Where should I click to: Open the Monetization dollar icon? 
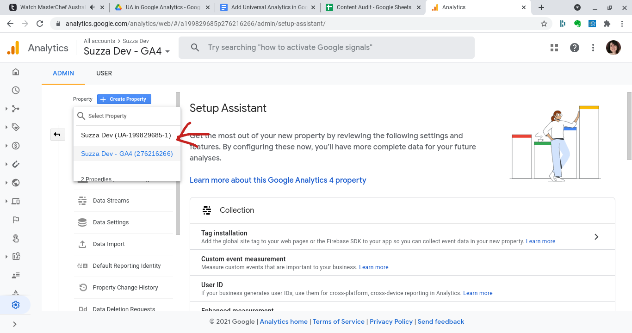pos(16,146)
